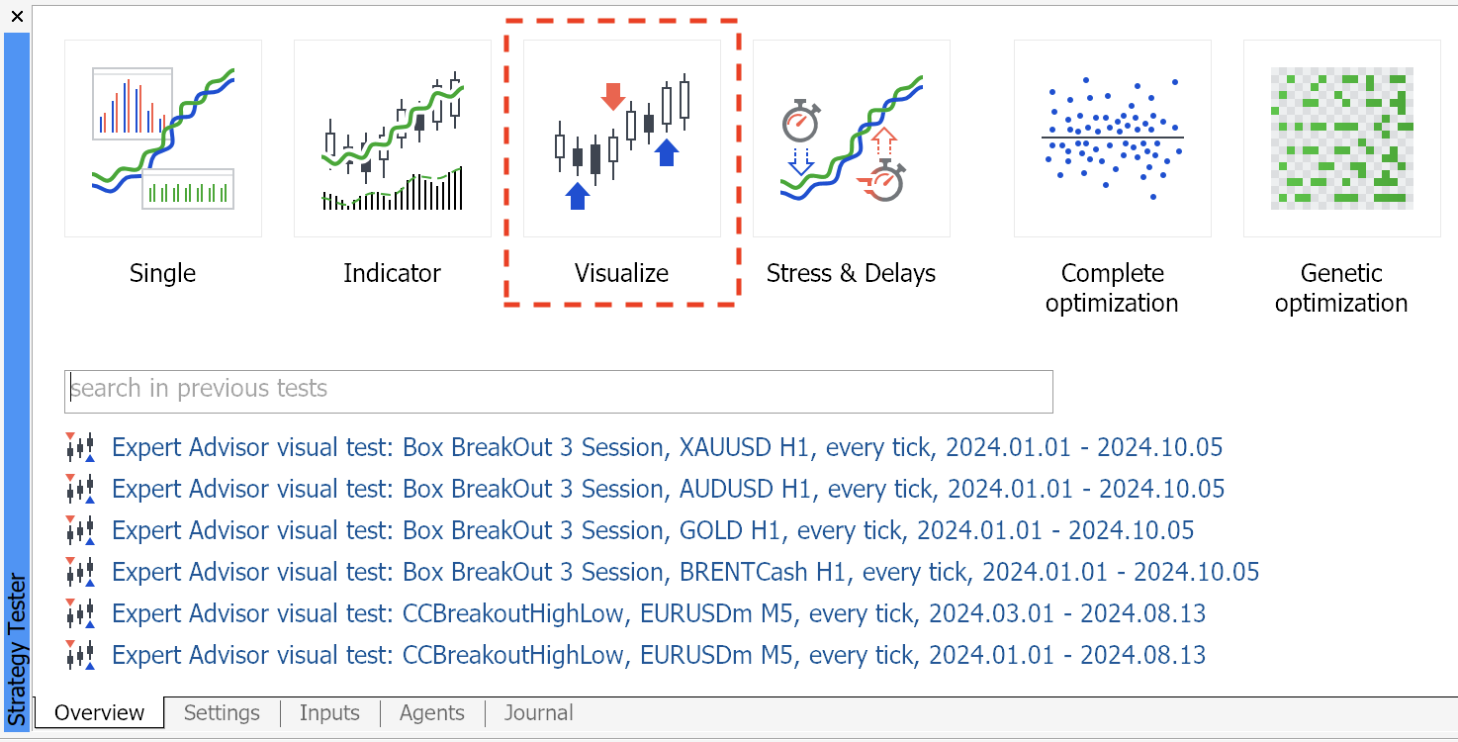
Task: Open the AUDUSD H1 Box BreakOut test
Action: tap(668, 490)
